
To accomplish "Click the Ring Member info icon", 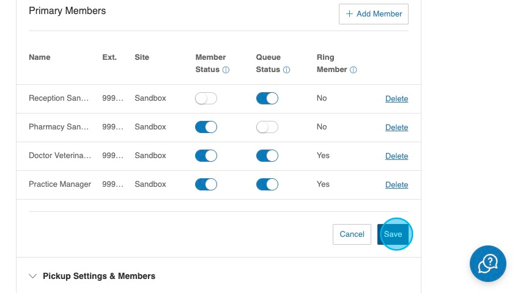I will [x=354, y=70].
